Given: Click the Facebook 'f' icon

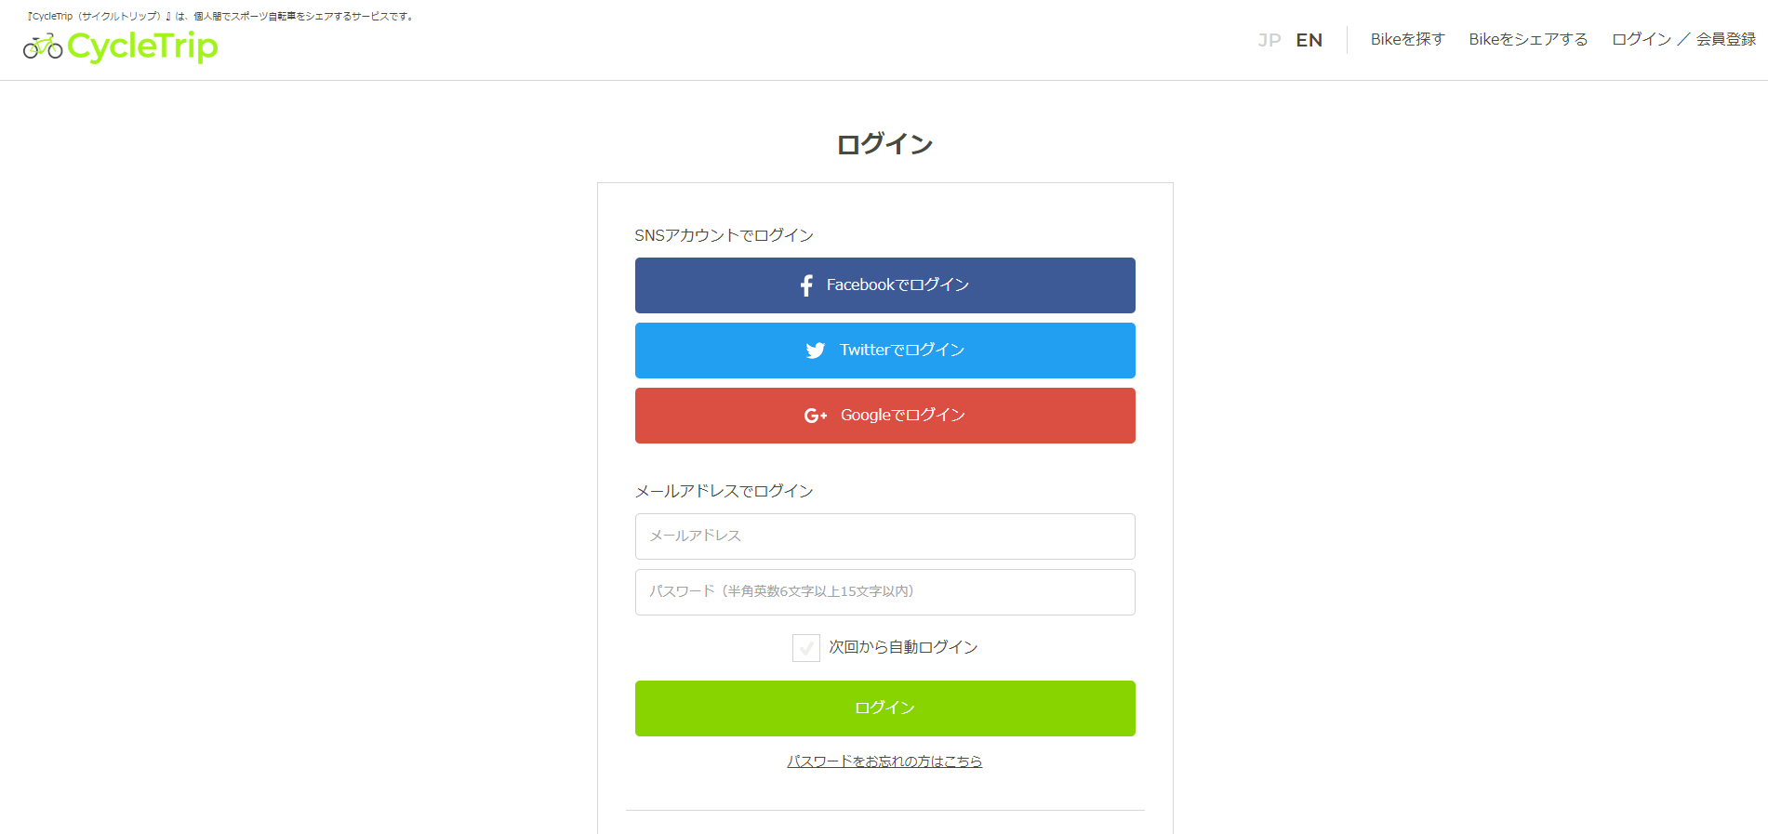Looking at the screenshot, I should (x=806, y=285).
